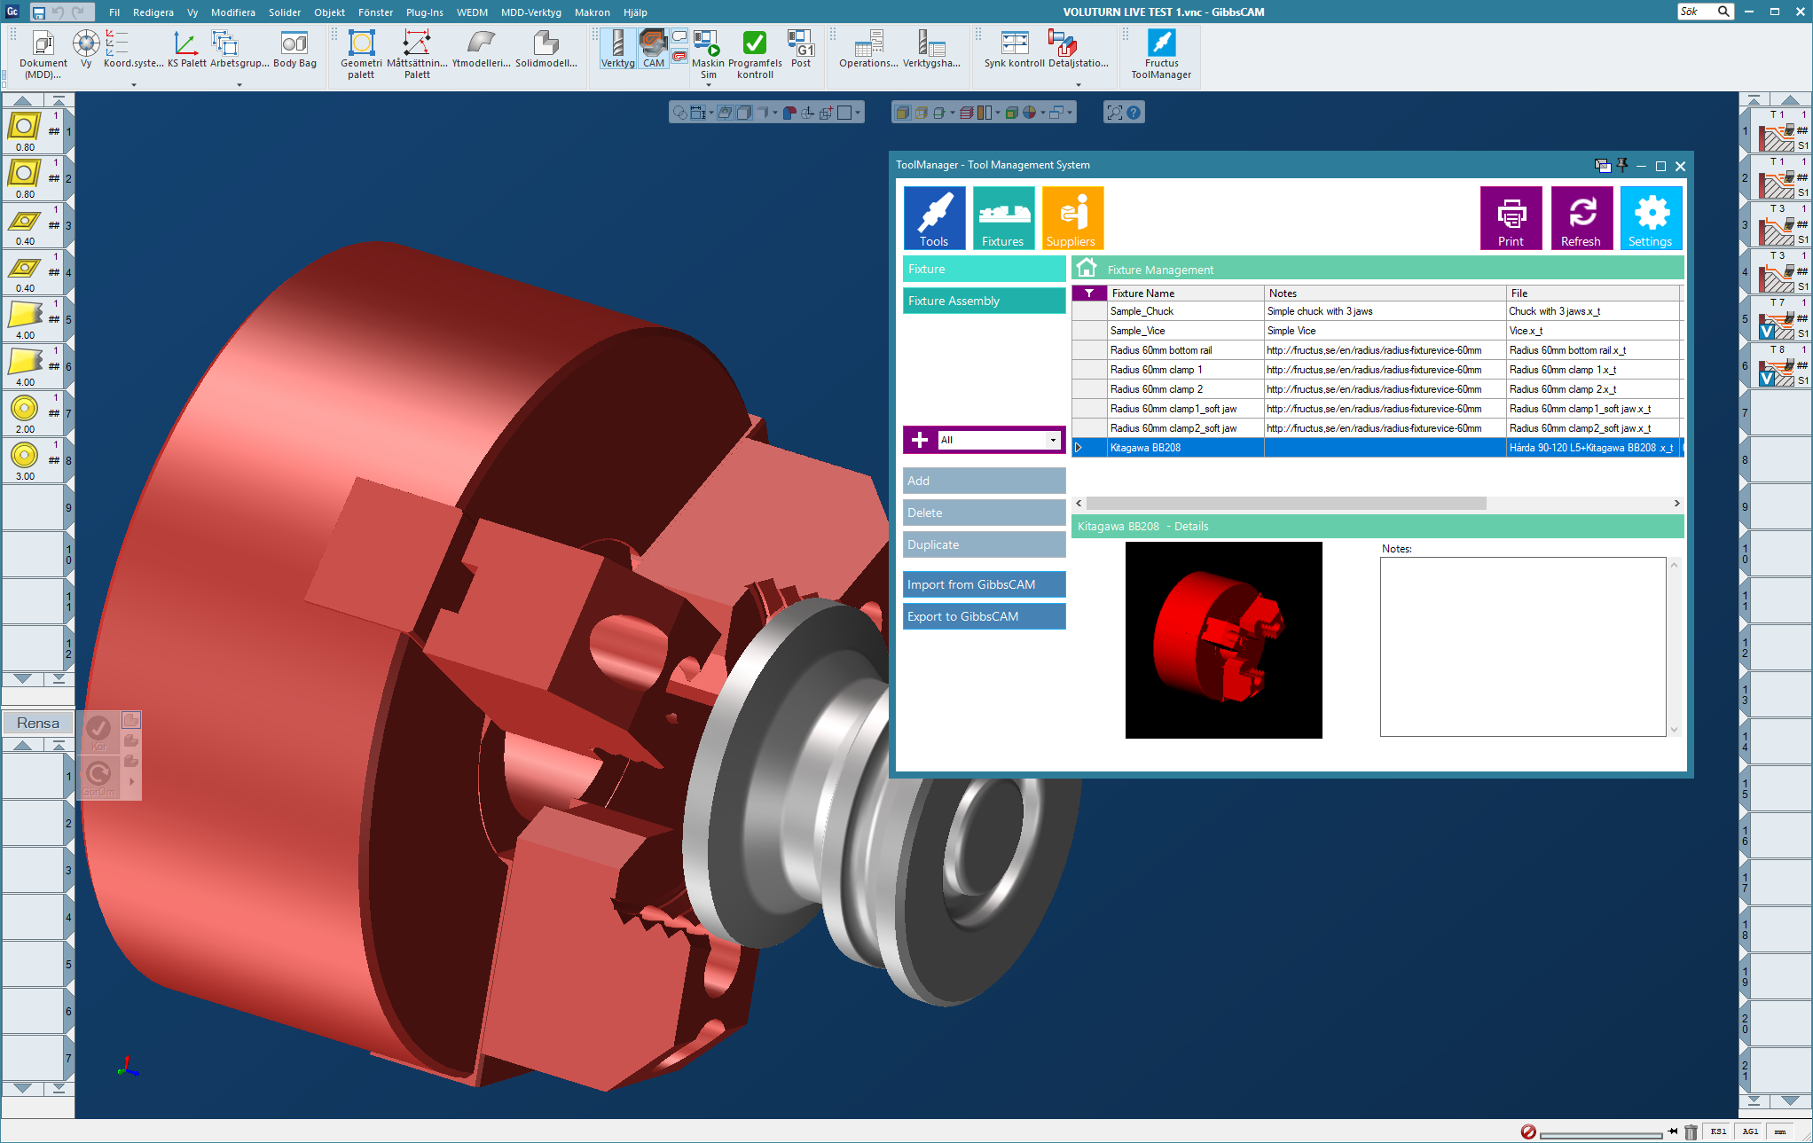The image size is (1813, 1143).
Task: Start the Maskin Sim icon
Action: [708, 54]
